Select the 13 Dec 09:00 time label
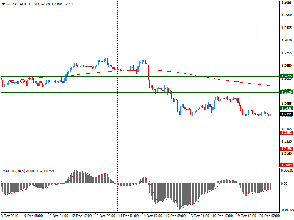Image resolution: width=294 pixels, height=220 pixels. tap(105, 216)
